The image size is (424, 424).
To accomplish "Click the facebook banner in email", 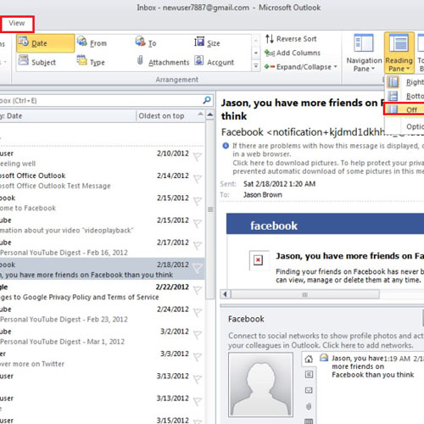I will (x=325, y=224).
